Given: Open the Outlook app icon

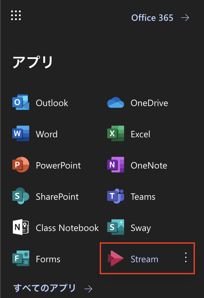Looking at the screenshot, I should (21, 102).
